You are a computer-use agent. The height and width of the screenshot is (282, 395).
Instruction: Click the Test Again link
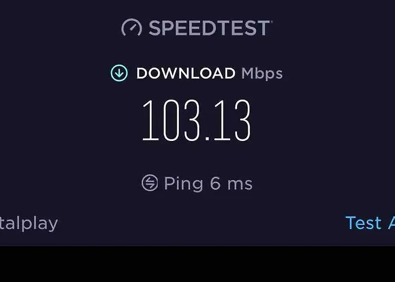tap(370, 223)
